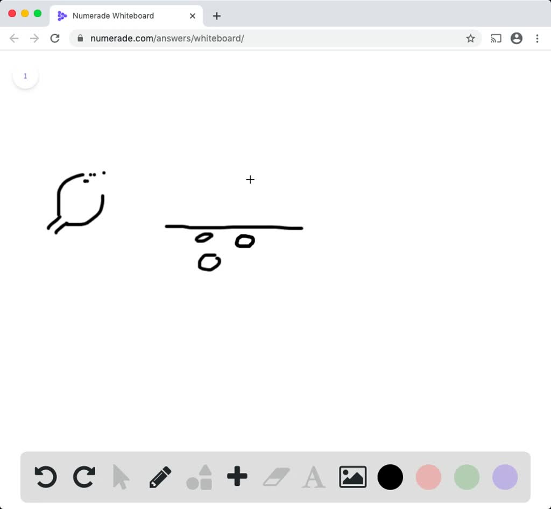The height and width of the screenshot is (509, 551).
Task: Open page 1 indicator button
Action: tap(25, 76)
